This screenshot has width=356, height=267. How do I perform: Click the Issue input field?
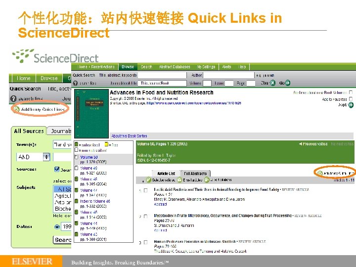coord(229,83)
